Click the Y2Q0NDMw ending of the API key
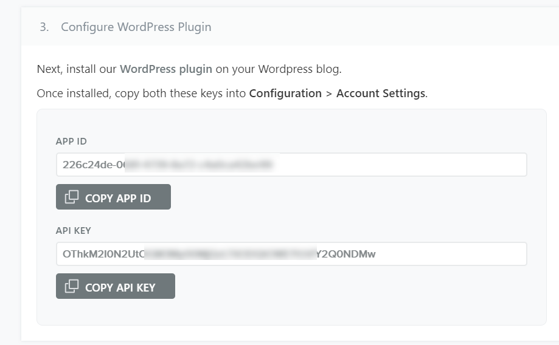The image size is (559, 345). [x=346, y=254]
